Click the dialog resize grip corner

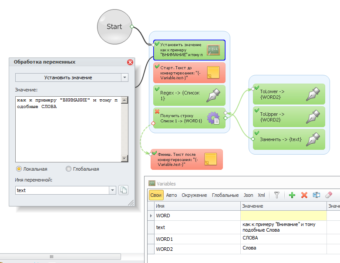pyautogui.click(x=131, y=202)
